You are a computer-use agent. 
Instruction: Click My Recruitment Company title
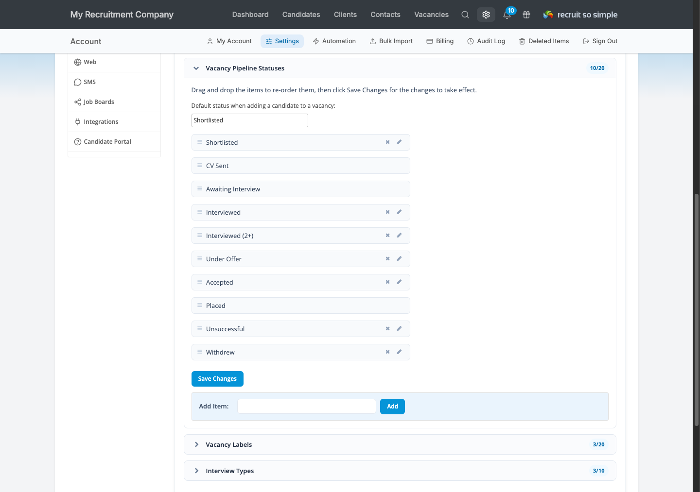[122, 15]
